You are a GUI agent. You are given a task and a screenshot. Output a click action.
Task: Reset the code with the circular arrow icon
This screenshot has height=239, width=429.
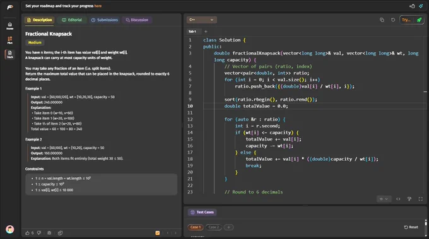click(393, 20)
